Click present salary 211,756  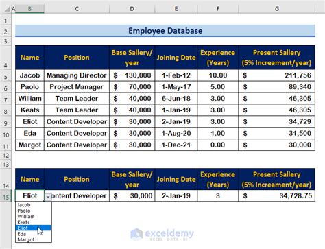coord(277,75)
